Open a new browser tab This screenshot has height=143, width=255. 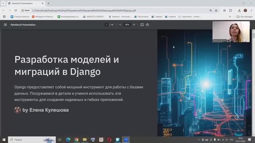[49, 3]
